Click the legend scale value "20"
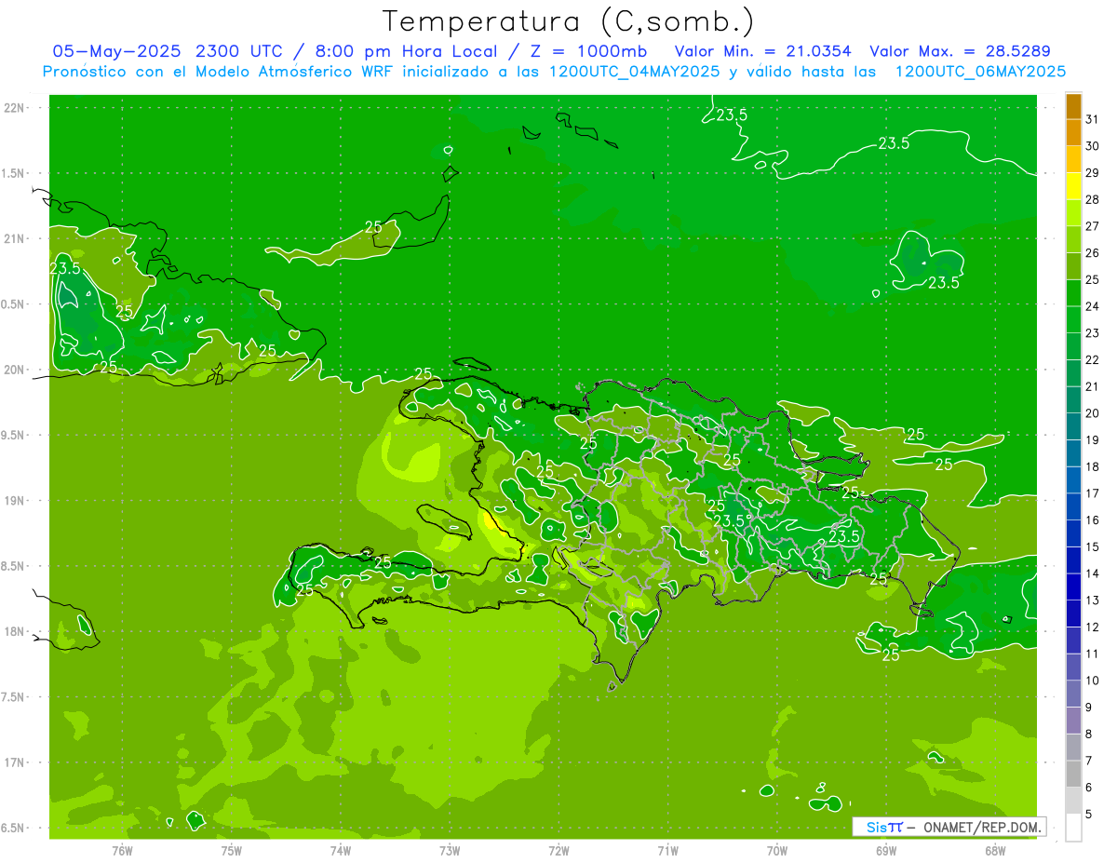The height and width of the screenshot is (863, 1117). tap(1092, 413)
